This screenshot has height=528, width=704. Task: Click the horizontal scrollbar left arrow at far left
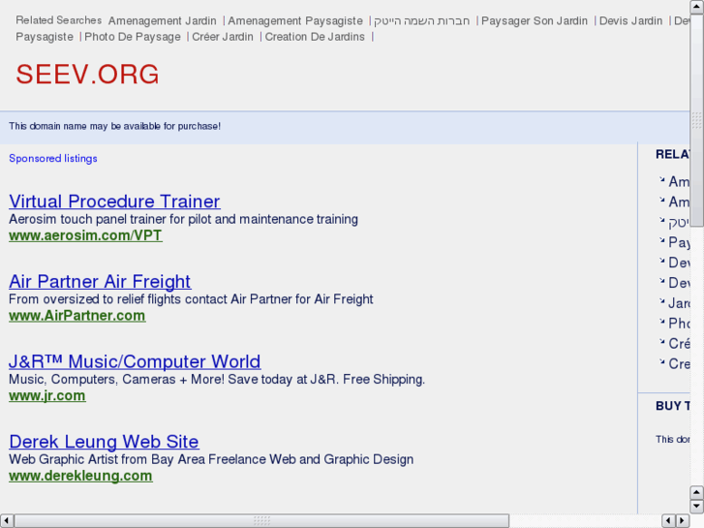6,521
